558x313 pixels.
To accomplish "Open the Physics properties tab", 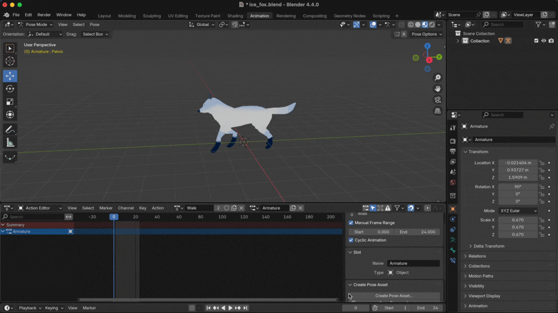I will (453, 219).
